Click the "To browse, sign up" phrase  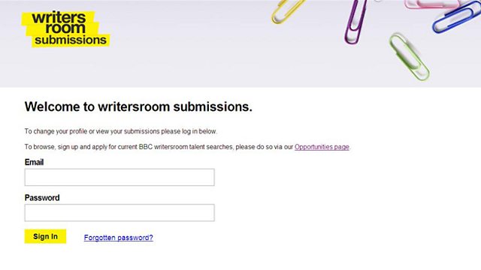(x=52, y=147)
